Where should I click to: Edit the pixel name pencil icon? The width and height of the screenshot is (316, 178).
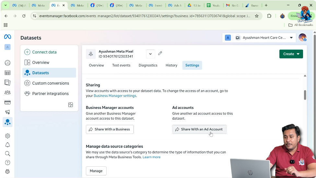[160, 53]
